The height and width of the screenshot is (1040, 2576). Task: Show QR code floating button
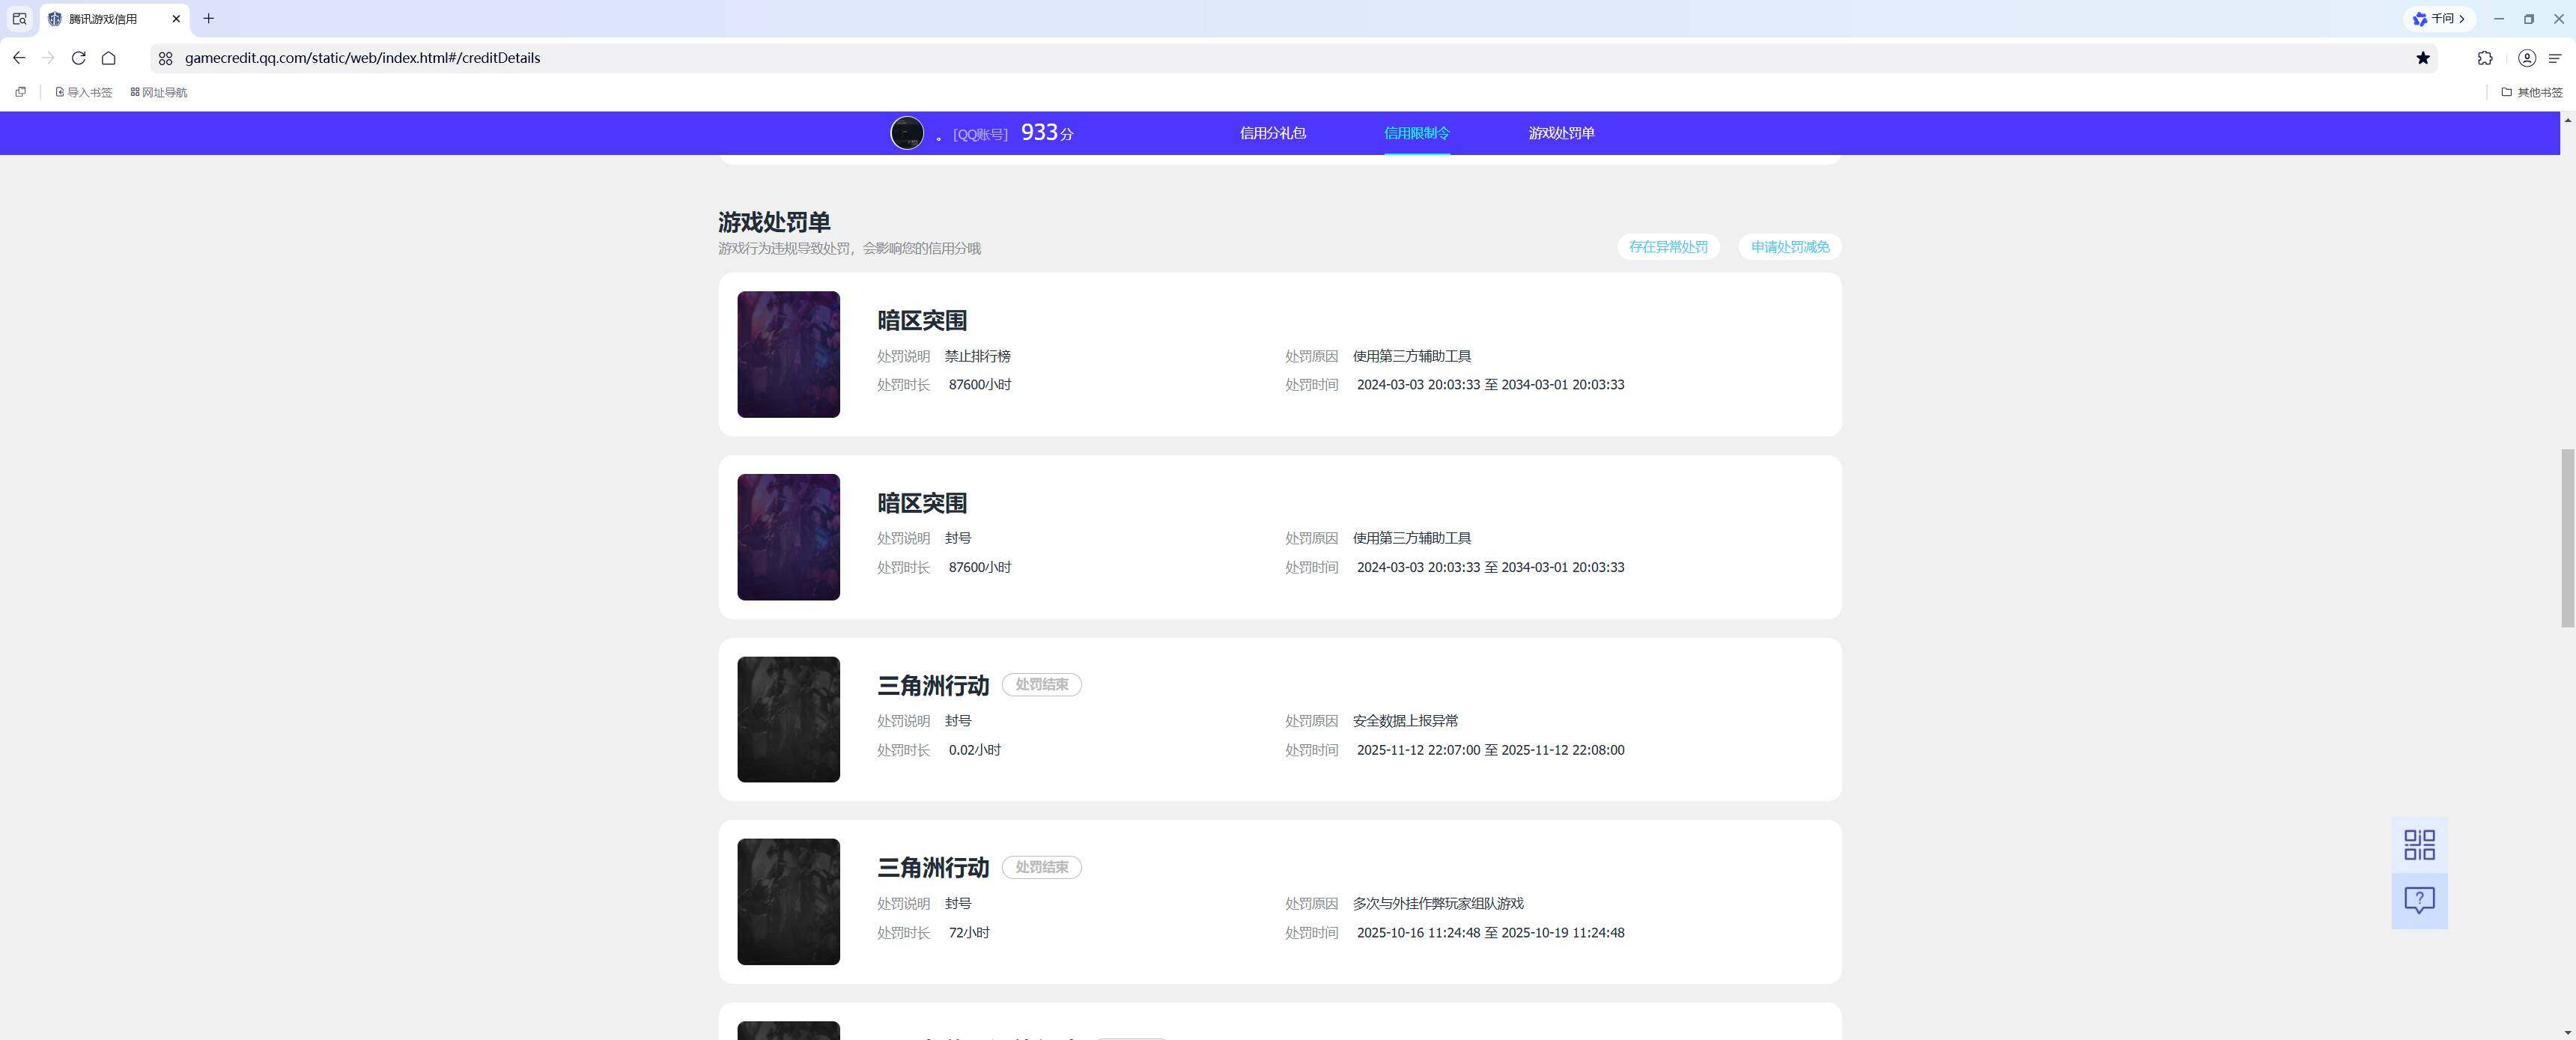click(2419, 845)
